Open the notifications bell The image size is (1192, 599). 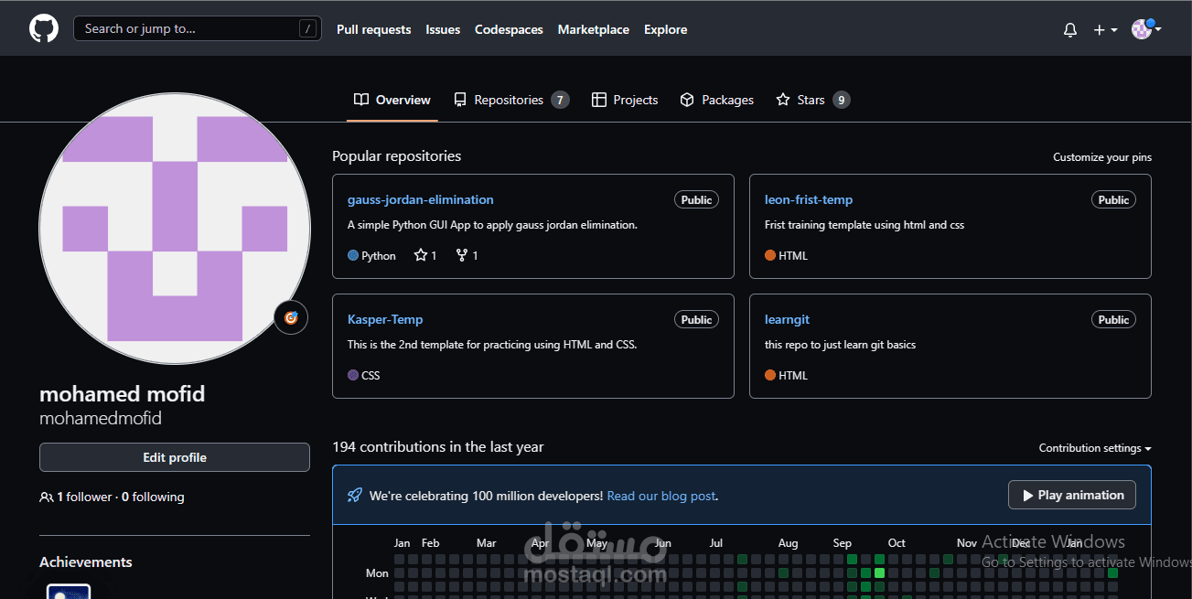pos(1070,29)
